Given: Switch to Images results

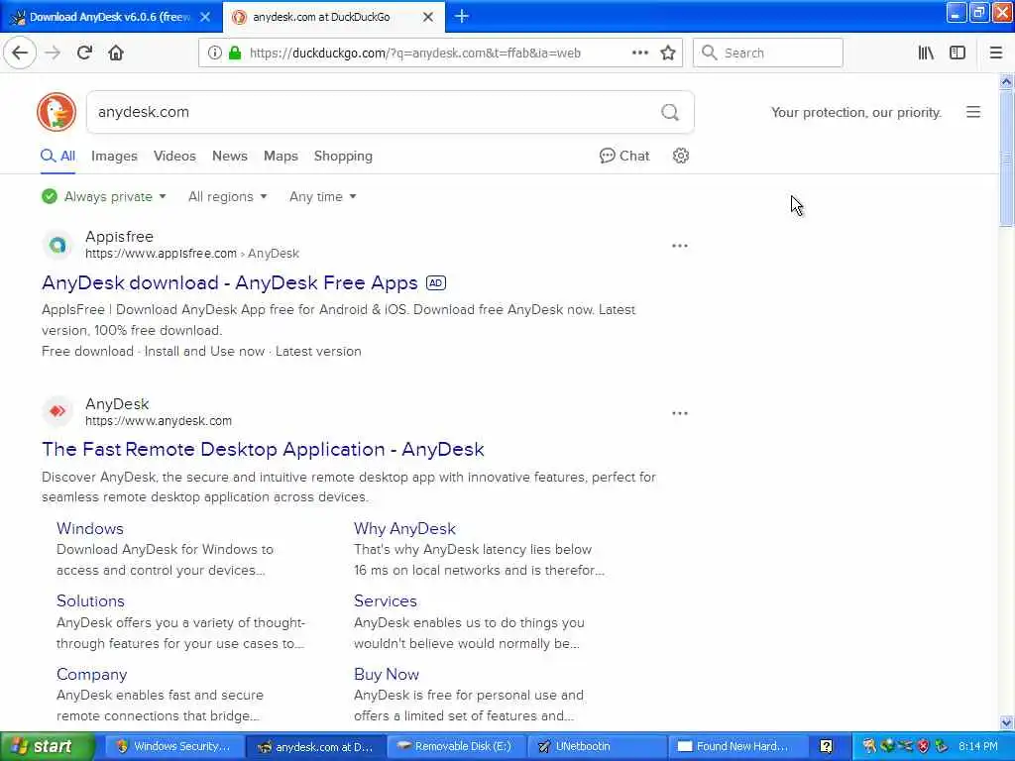Looking at the screenshot, I should (114, 156).
